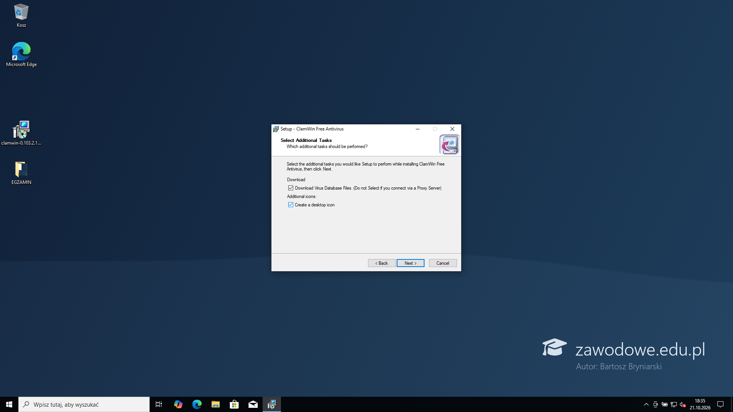Open network settings tray icon
Image resolution: width=733 pixels, height=412 pixels.
coord(674,404)
